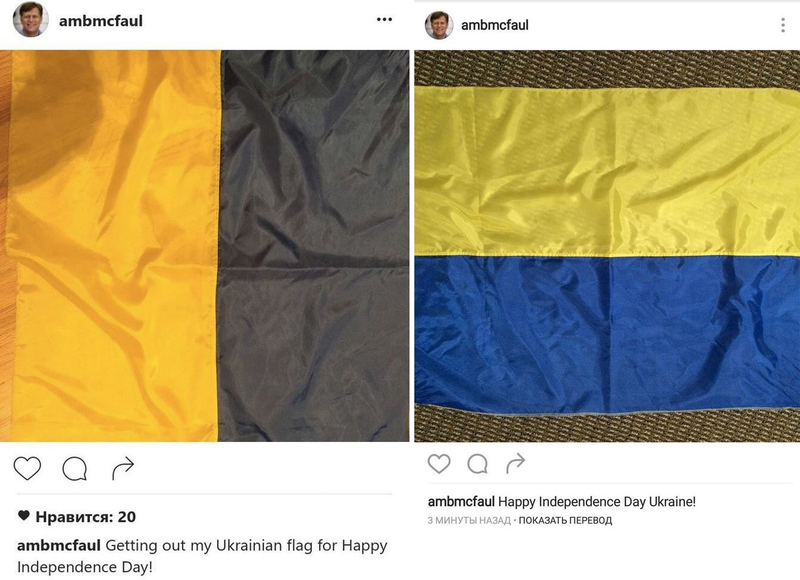
Task: Click 'ПОКАЗАТЬ ПЕРЕВОД' to show translation
Action: tap(565, 520)
